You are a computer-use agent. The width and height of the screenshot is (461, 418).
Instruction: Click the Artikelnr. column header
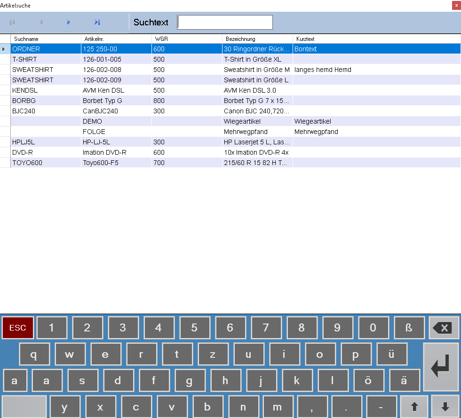(116, 39)
